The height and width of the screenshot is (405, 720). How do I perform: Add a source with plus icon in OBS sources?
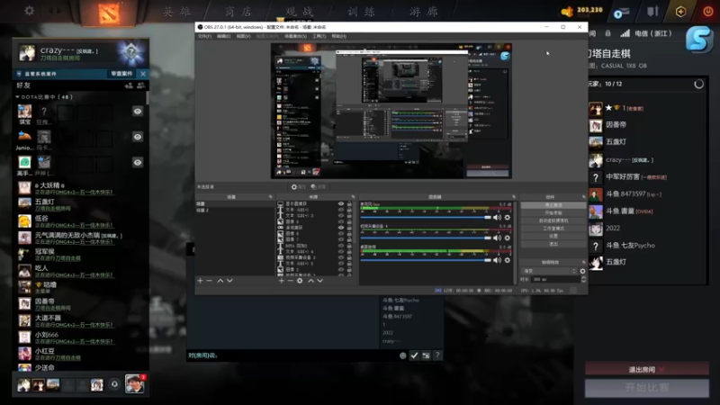(282, 281)
